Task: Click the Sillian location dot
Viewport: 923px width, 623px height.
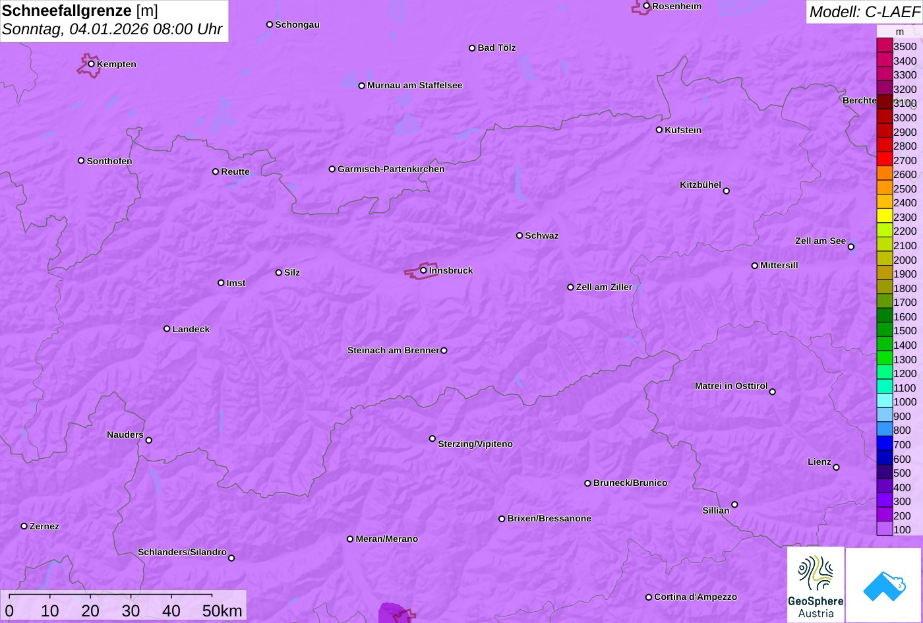Action: (734, 505)
